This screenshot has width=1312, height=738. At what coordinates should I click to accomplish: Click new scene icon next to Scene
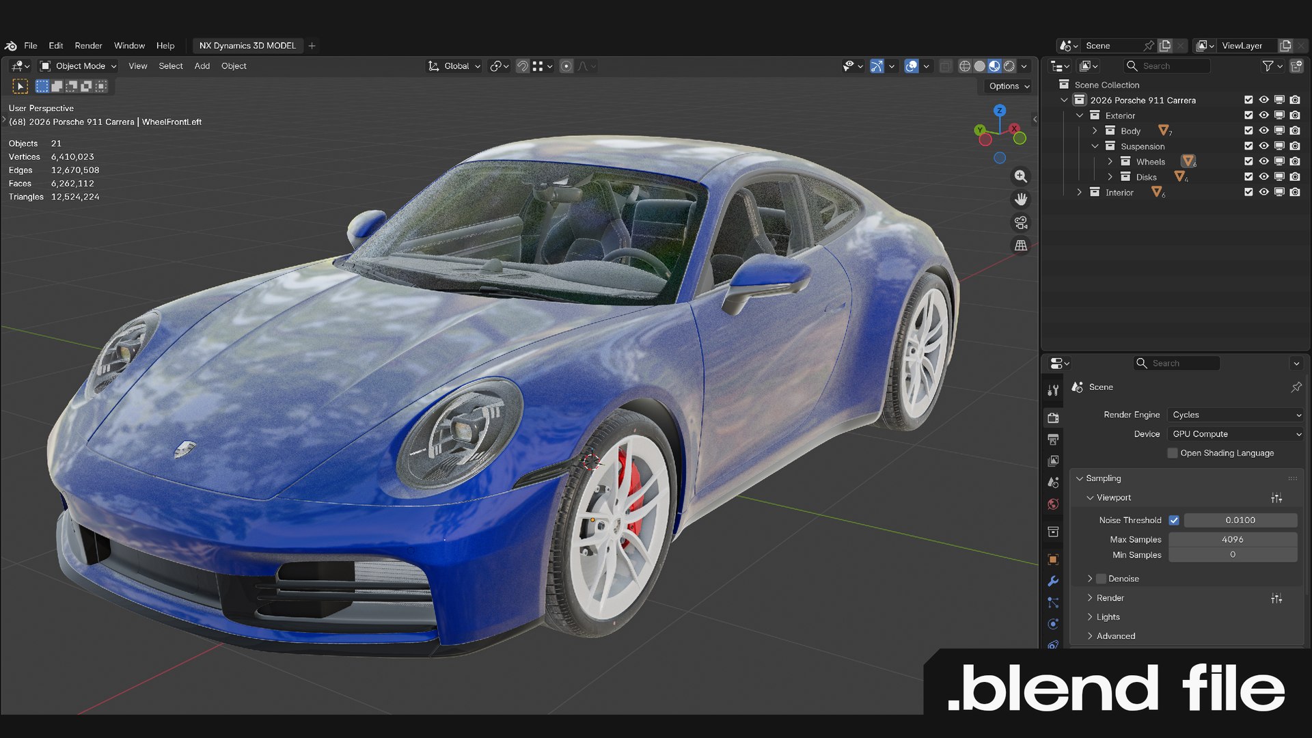1165,46
